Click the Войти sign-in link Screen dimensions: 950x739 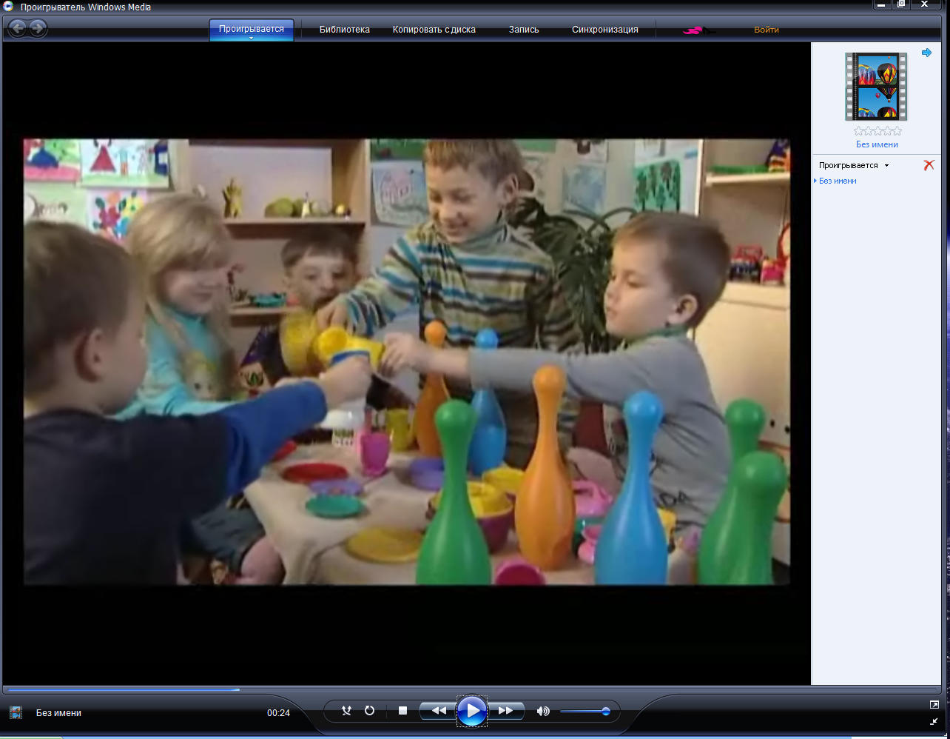click(x=767, y=30)
